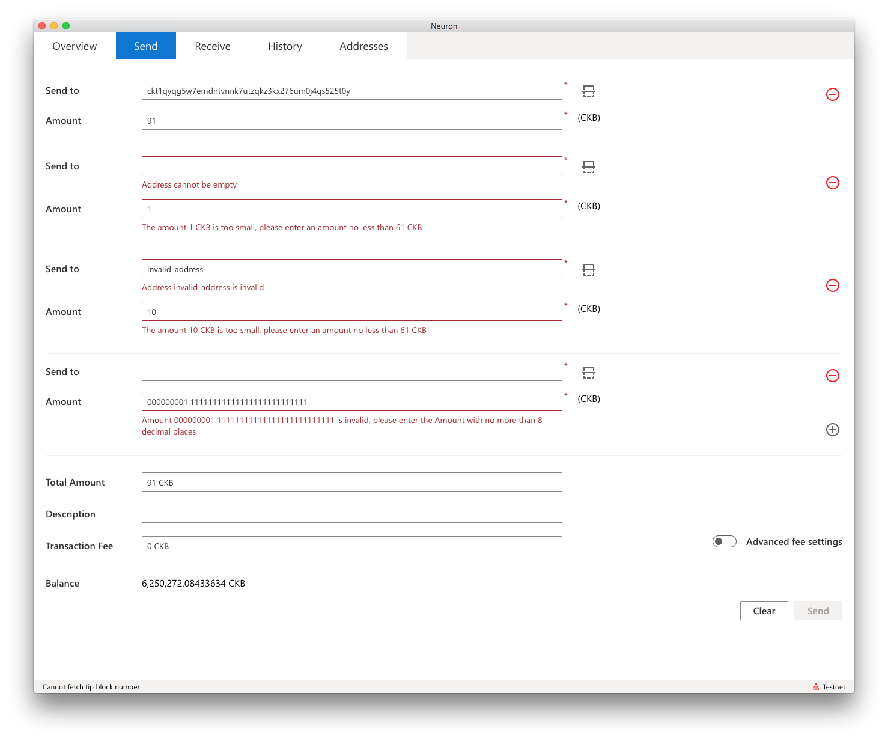Click the Amount field containing 91
The width and height of the screenshot is (888, 741).
352,120
